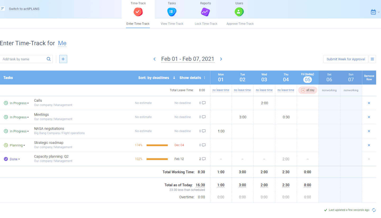Switch to the View Time-Track tab
Screen dimensions: 381x218
coord(172,24)
